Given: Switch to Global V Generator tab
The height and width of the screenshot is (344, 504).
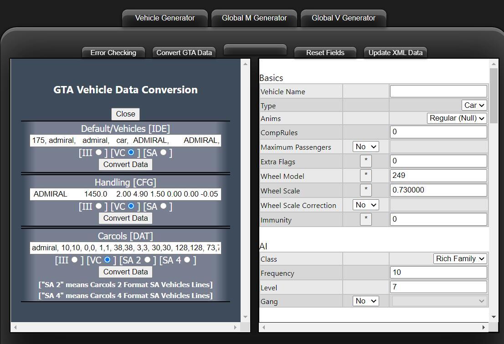Looking at the screenshot, I should pyautogui.click(x=343, y=18).
